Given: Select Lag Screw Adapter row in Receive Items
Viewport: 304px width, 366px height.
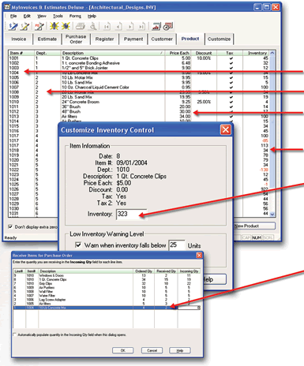Looking at the screenshot, I should click(107, 300).
